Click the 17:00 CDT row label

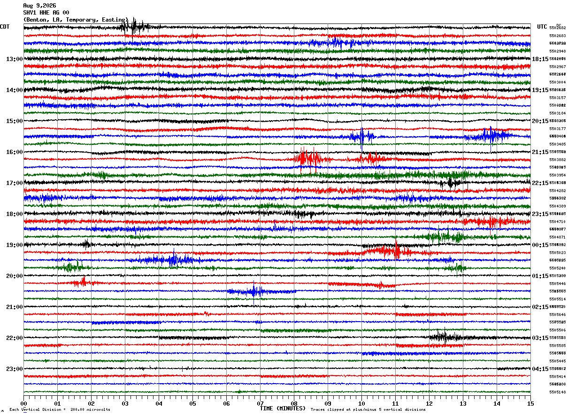pos(15,183)
